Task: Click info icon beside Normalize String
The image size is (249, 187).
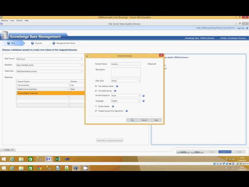Action: (x=115, y=91)
